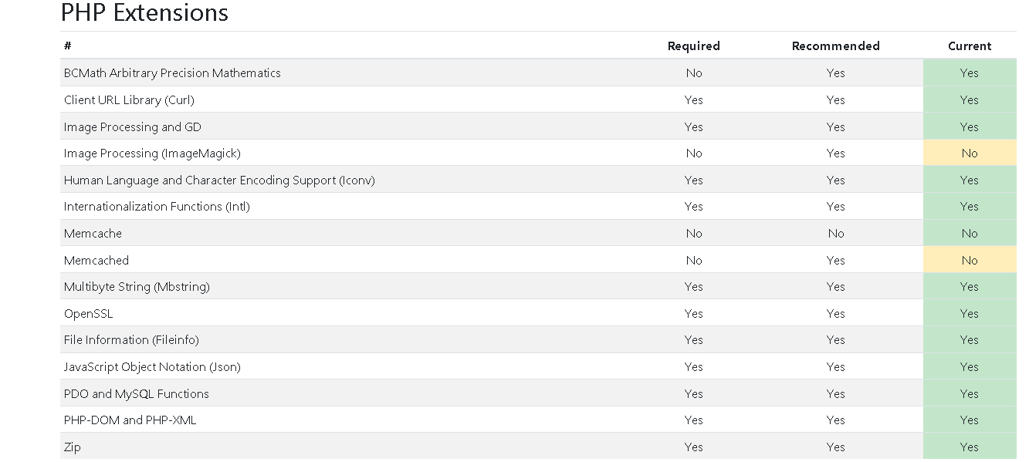Click the yellow No status for Memcached
The width and height of the screenshot is (1029, 462).
pos(970,260)
